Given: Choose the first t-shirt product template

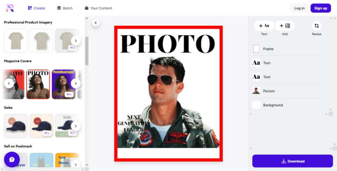Looking at the screenshot, I should [x=16, y=41].
